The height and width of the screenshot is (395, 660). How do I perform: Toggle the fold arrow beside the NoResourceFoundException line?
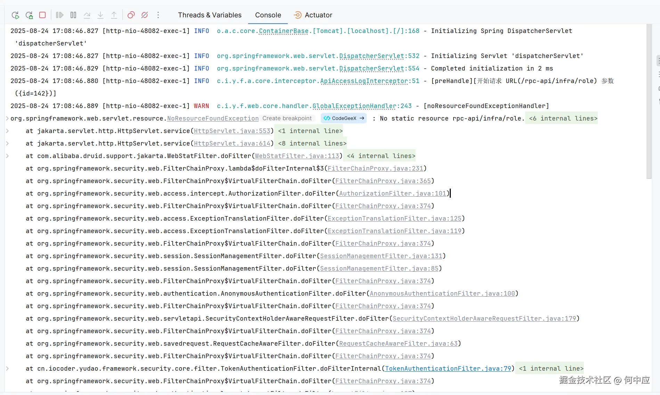[7, 118]
